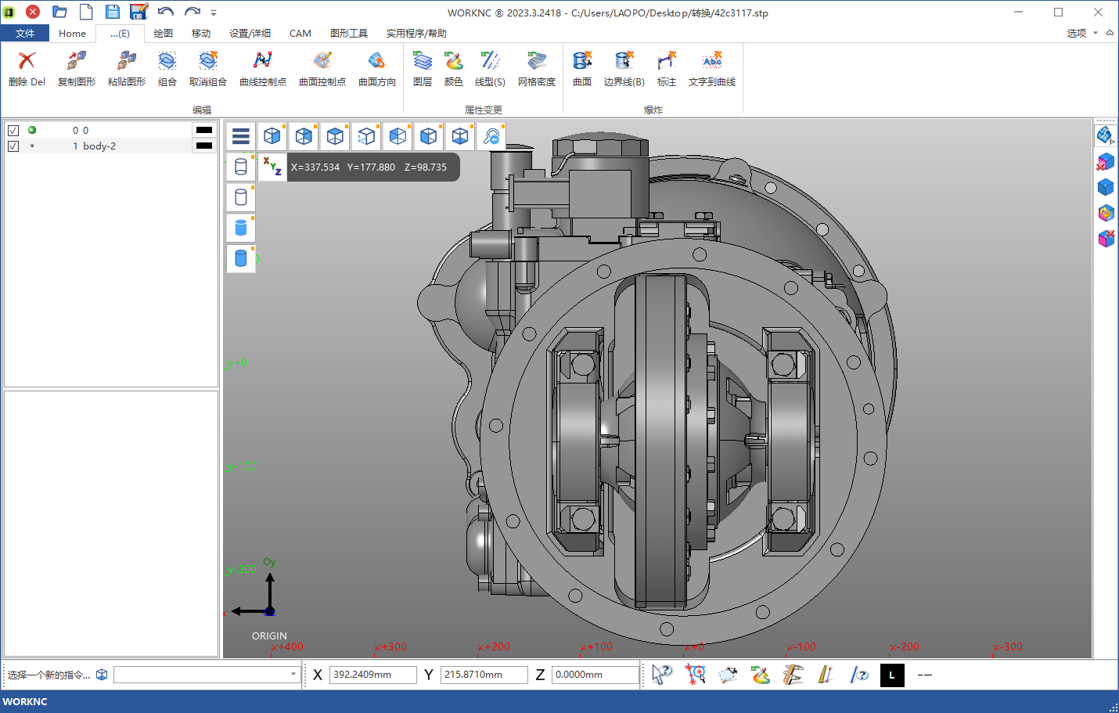Click the Open folder icon in title bar
The width and height of the screenshot is (1119, 713).
click(x=59, y=12)
